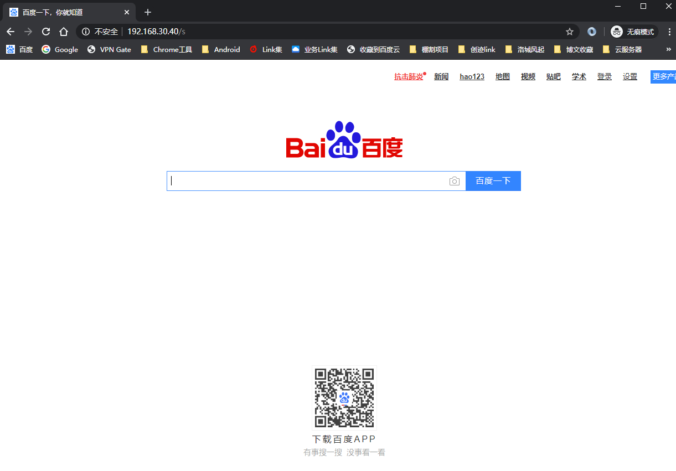The image size is (676, 471).
Task: Open the 视频 link
Action: 528,77
